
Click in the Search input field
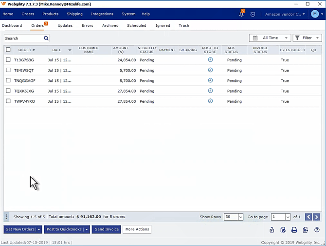click(x=23, y=38)
